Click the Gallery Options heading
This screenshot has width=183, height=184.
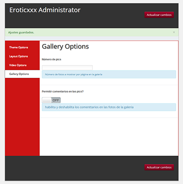coord(65,47)
